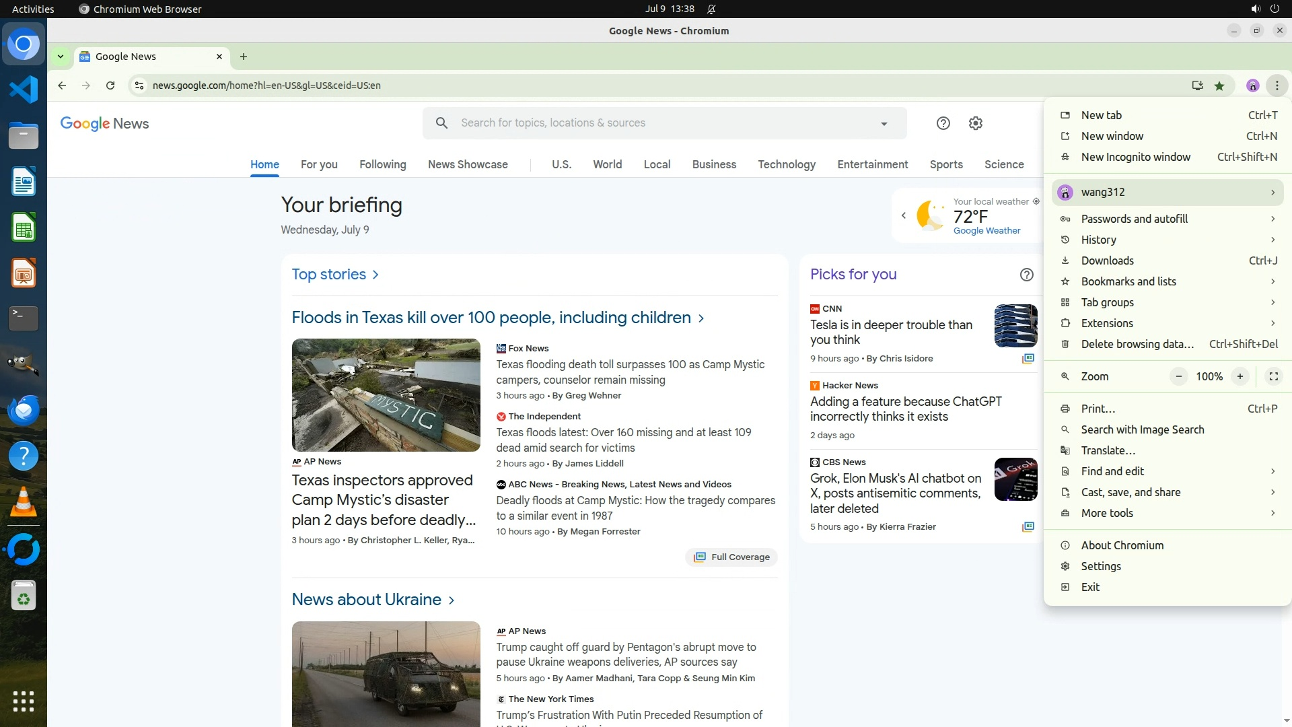Click the site information icon in address bar
The height and width of the screenshot is (727, 1292).
139,85
